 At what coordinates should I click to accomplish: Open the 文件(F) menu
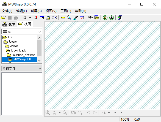point(7,11)
